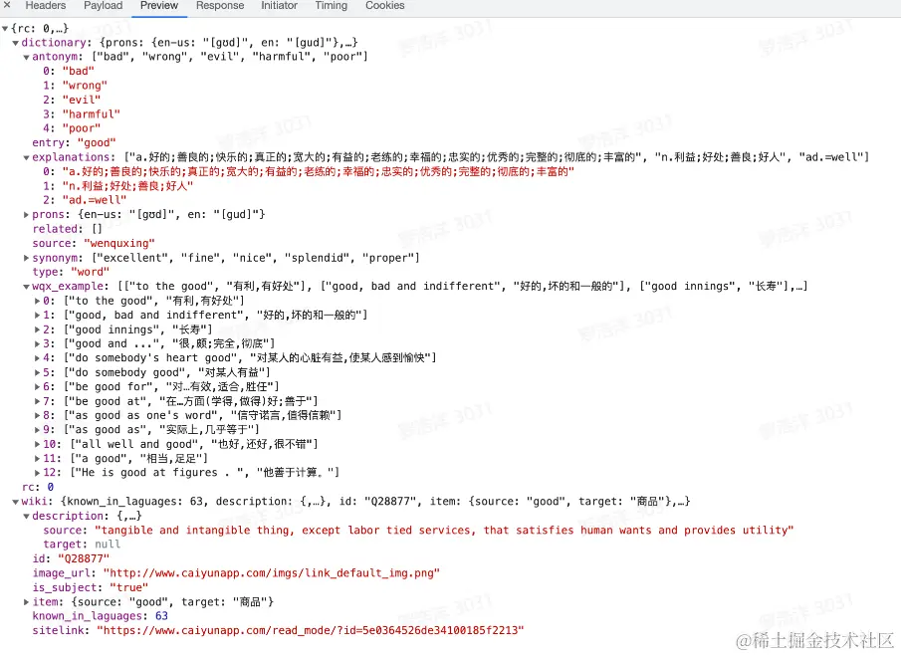This screenshot has height=657, width=901.
Task: Select antonym value "wrong"
Action: point(85,86)
